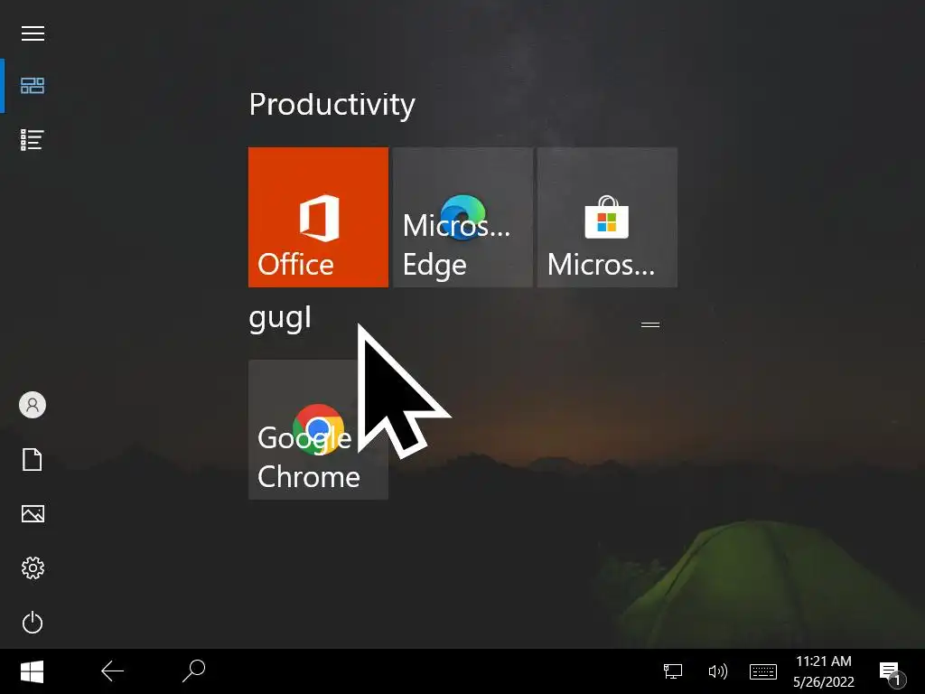Screen dimensions: 925x694
Task: Open the Action Center notifications icon
Action: tap(892, 672)
